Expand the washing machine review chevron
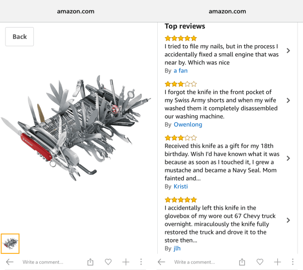303x270 pixels. point(288,101)
